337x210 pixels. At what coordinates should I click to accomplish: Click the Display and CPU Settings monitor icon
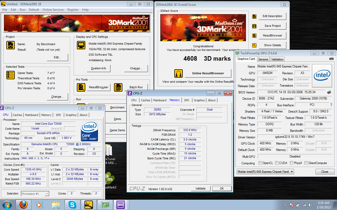coord(81,45)
